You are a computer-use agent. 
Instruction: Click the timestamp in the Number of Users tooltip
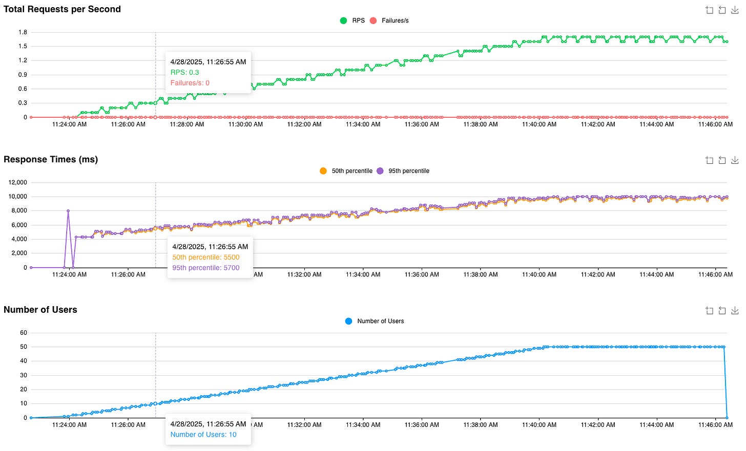[208, 424]
